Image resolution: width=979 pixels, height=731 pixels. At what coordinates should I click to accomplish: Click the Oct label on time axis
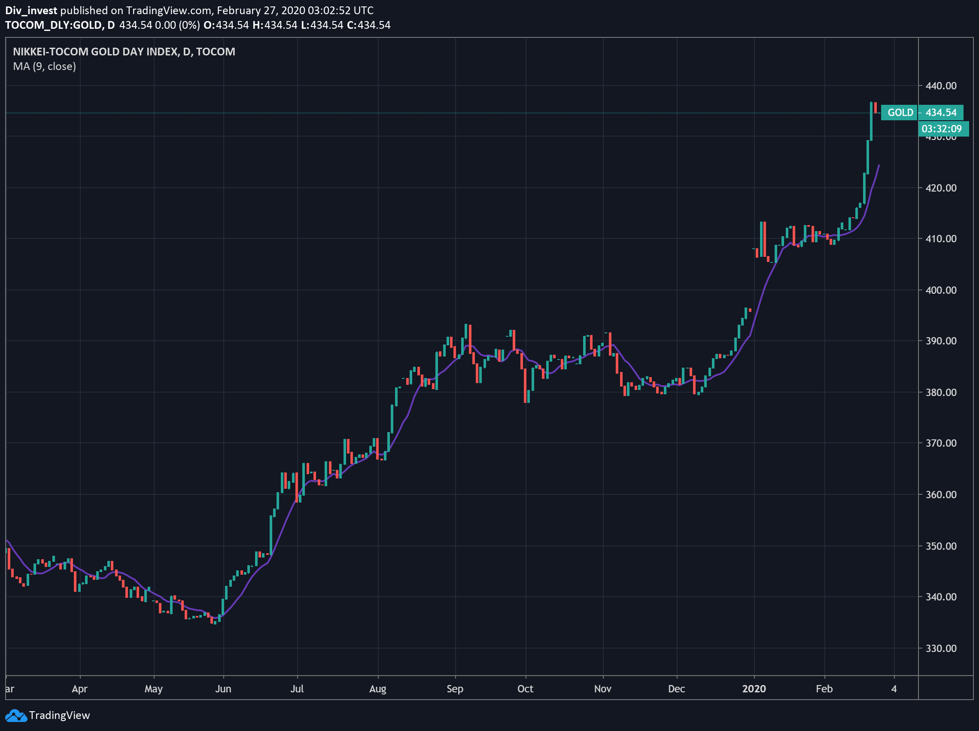(x=525, y=689)
